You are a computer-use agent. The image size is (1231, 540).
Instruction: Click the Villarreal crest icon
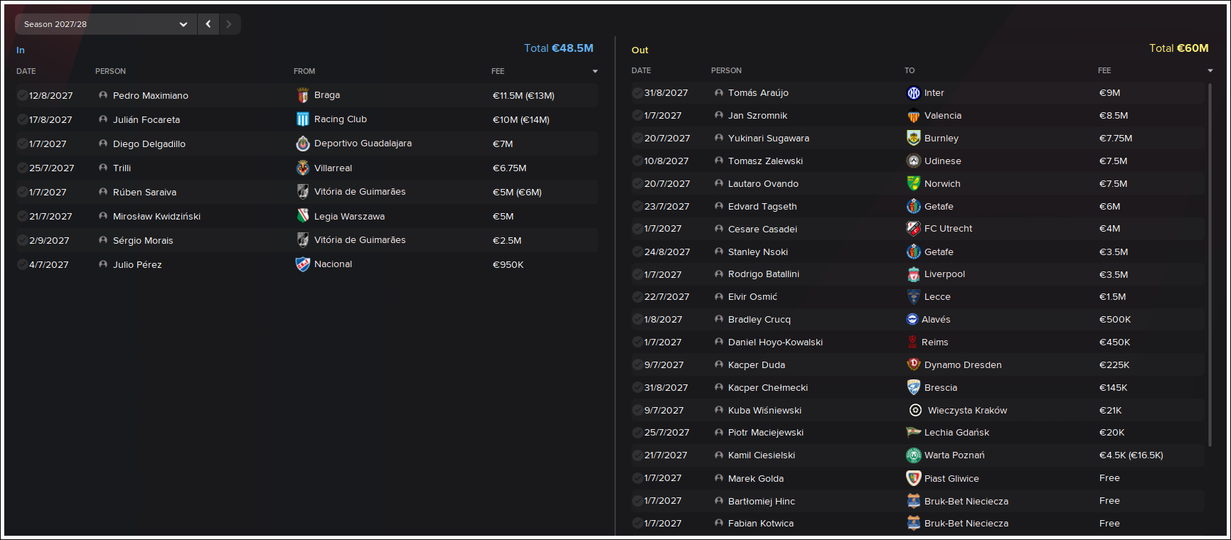(303, 168)
